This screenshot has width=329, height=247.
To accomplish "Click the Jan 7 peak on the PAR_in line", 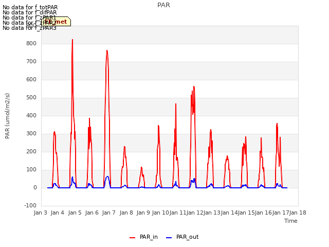I will coord(107,50).
